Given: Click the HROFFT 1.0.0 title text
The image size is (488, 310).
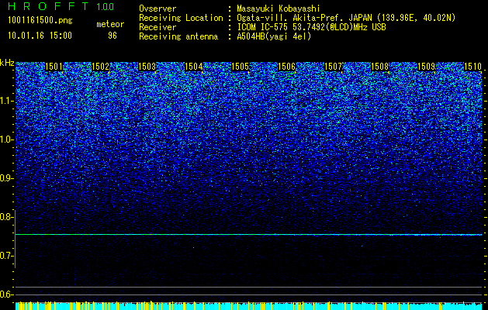Looking at the screenshot, I should (61, 6).
